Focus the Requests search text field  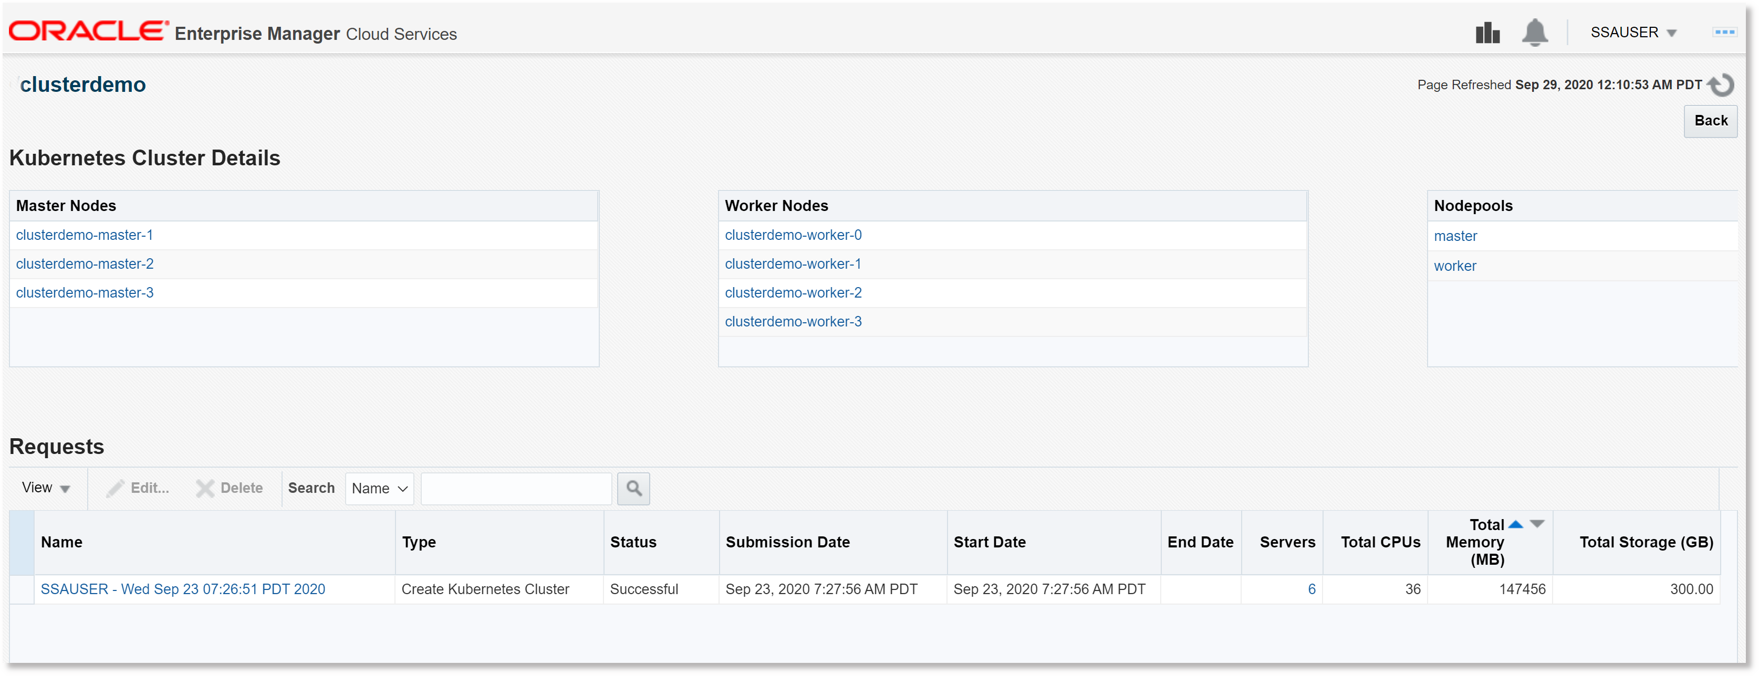point(516,489)
